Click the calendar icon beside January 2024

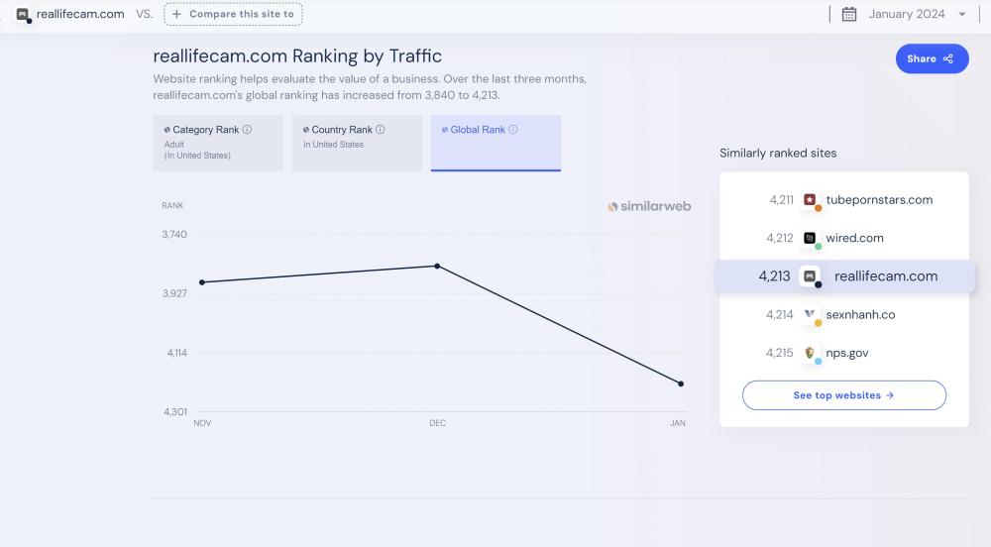(849, 14)
